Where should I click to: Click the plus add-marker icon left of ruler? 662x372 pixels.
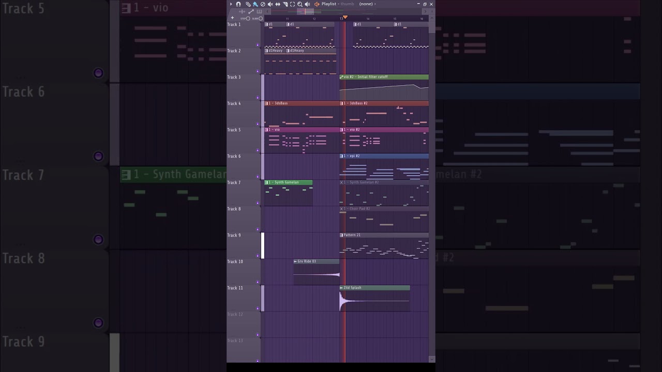232,18
